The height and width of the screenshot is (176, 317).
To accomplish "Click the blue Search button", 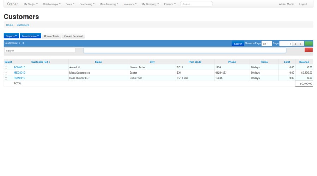I will (238, 44).
